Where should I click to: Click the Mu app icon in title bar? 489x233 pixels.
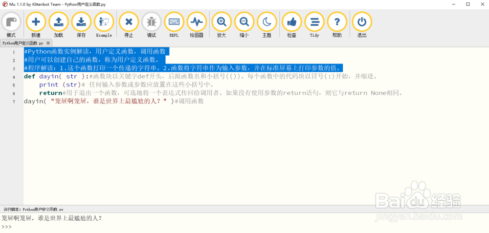[x=5, y=4]
